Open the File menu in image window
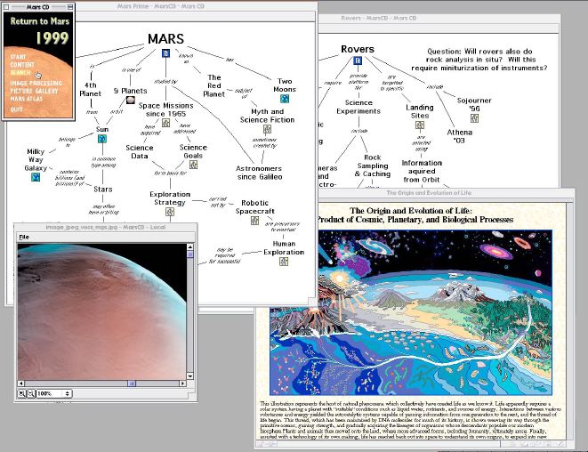Image resolution: width=588 pixels, height=452 pixels. [x=24, y=237]
